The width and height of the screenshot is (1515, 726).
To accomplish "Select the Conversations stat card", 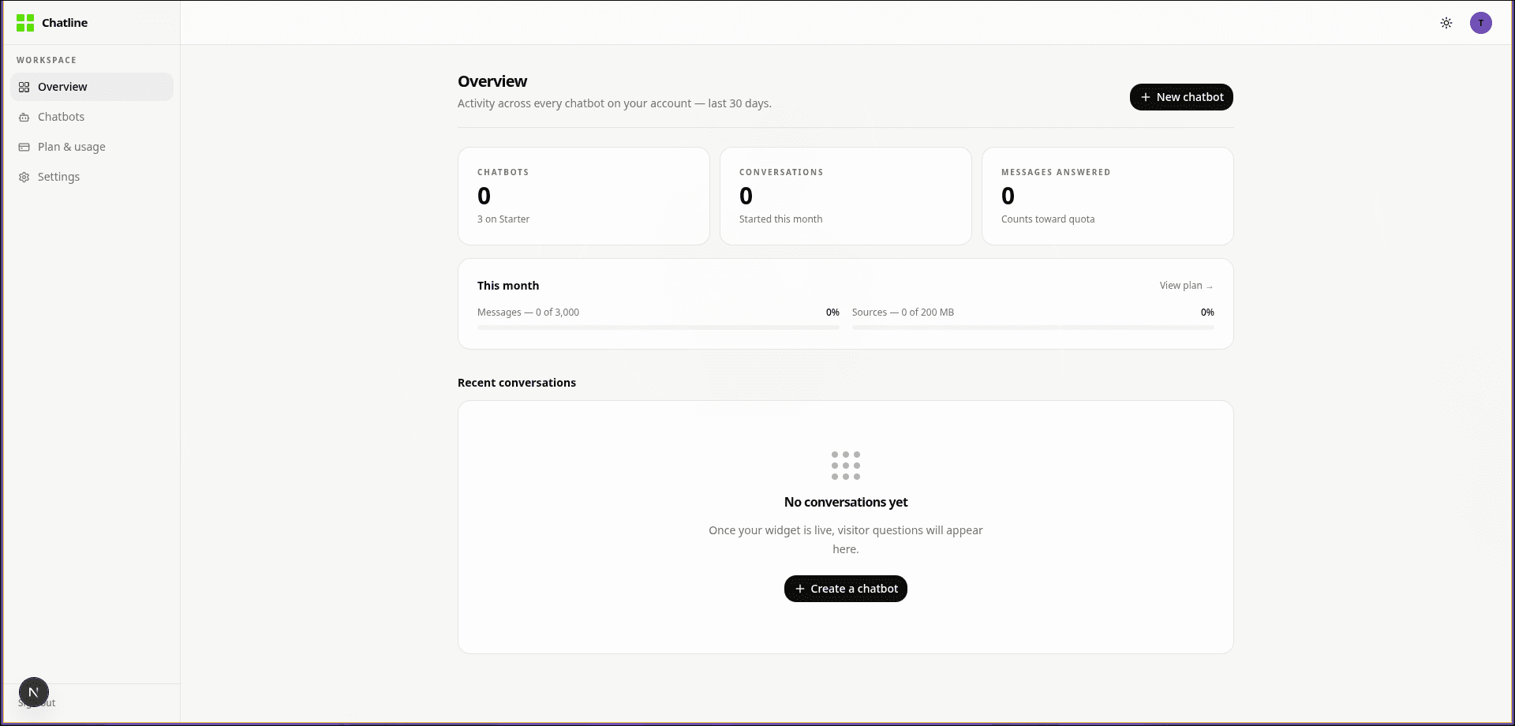I will 846,196.
